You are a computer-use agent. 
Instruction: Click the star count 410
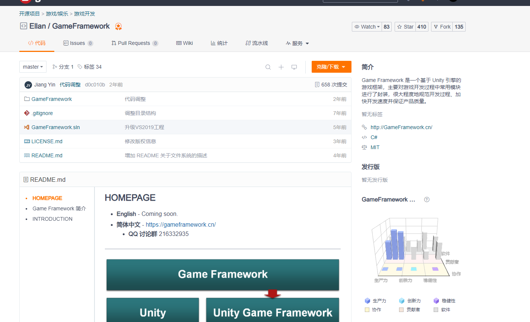tap(422, 27)
